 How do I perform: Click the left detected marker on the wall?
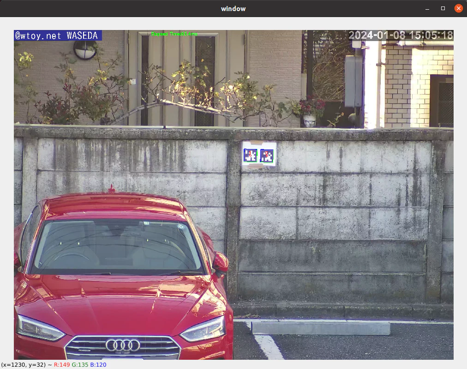pyautogui.click(x=250, y=155)
